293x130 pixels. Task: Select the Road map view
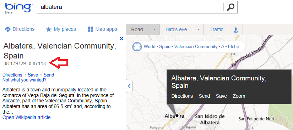[x=137, y=29]
